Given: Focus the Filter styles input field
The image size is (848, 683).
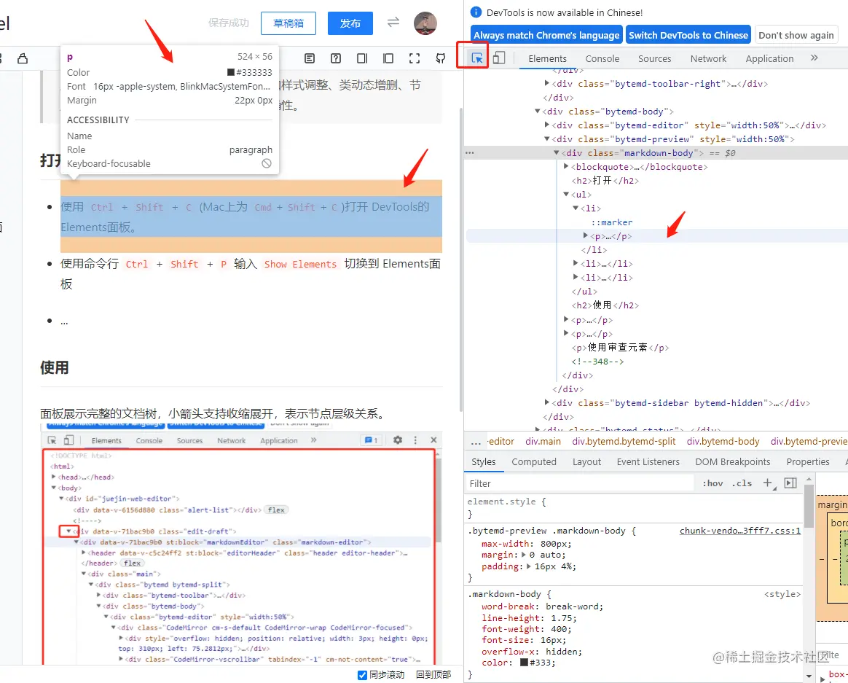Looking at the screenshot, I should coord(580,483).
